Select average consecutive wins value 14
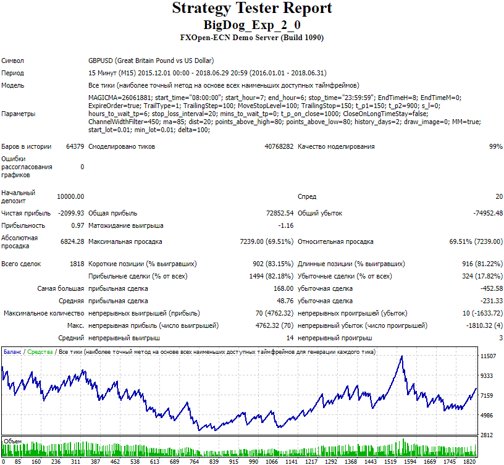The image size is (504, 465). tap(290, 338)
